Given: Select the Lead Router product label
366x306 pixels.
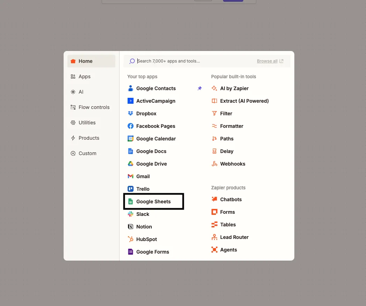Looking at the screenshot, I should 234,237.
